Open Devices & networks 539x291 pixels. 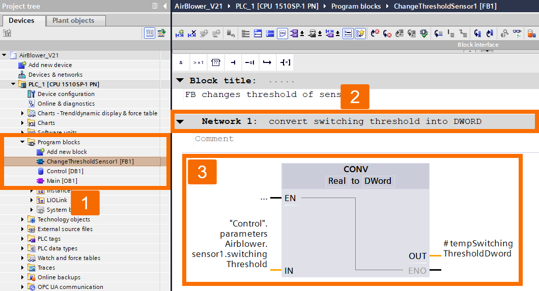tap(55, 75)
